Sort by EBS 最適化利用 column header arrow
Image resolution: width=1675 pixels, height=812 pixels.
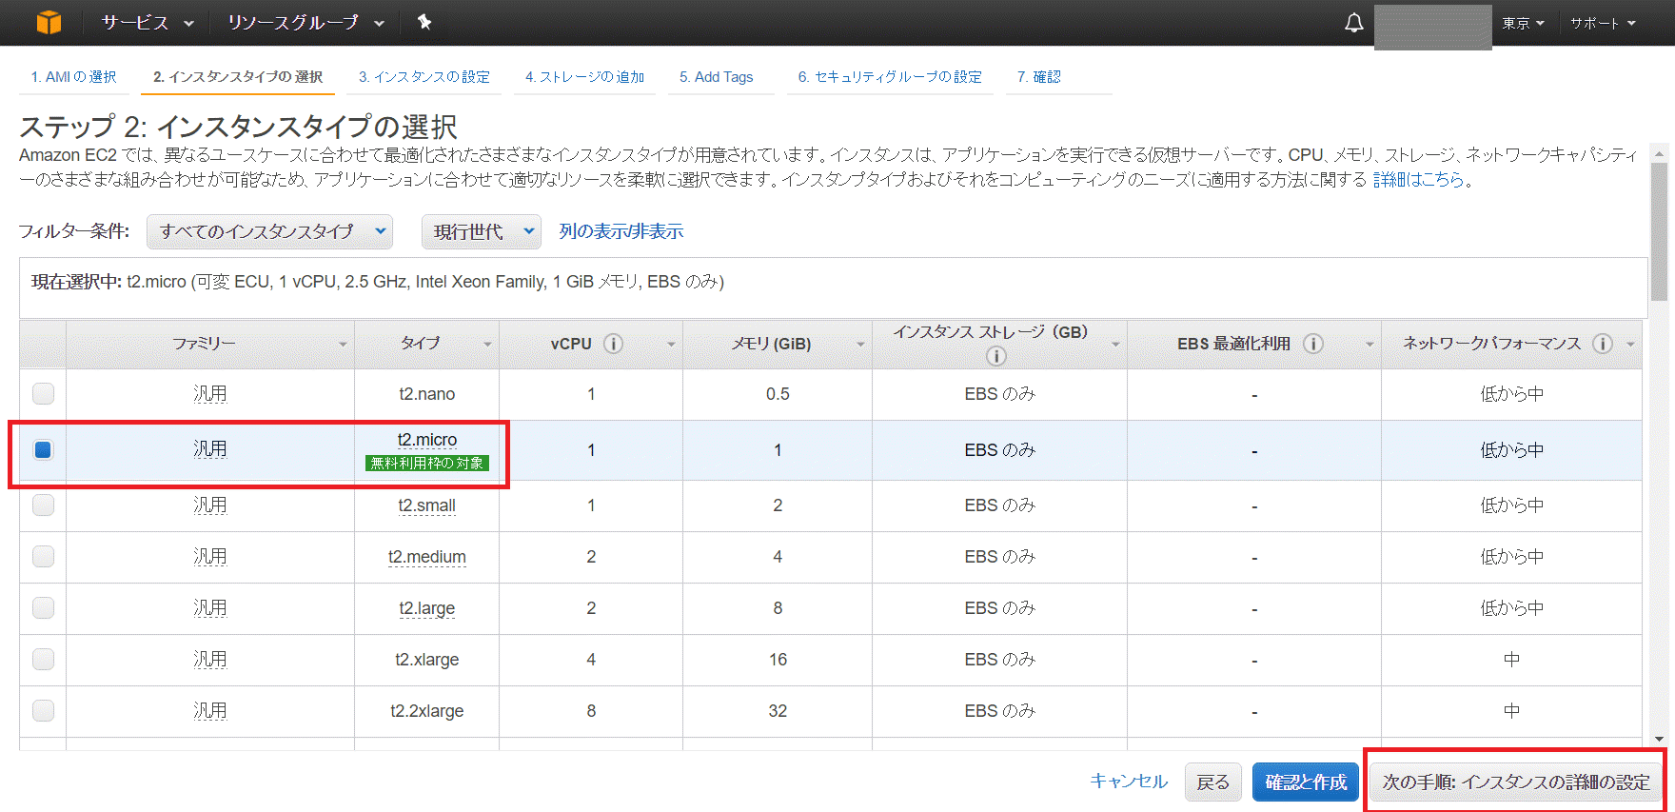(x=1370, y=345)
